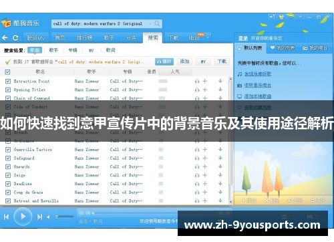
Task: Click the playback progress bar
Action: 154,213
